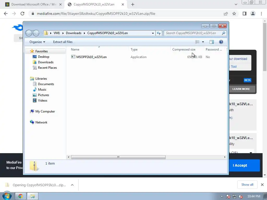Select Libraries in the navigation pane
Image resolution: width=267 pixels, height=200 pixels.
coord(41,79)
